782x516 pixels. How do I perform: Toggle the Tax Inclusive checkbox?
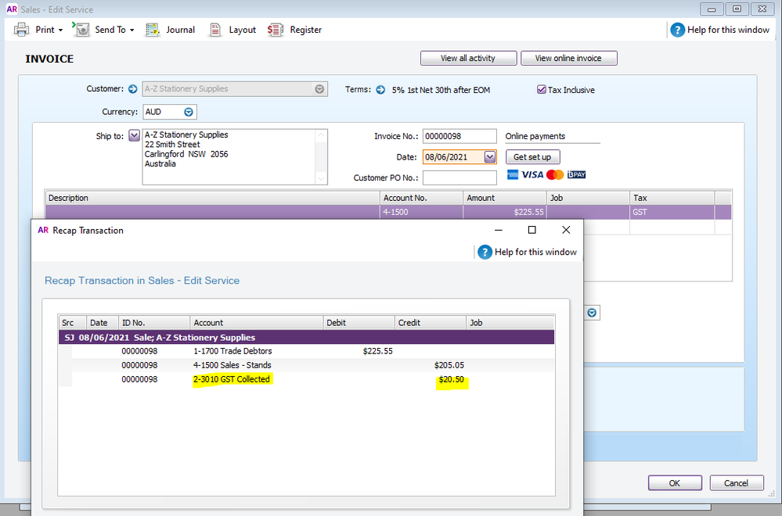click(x=541, y=90)
